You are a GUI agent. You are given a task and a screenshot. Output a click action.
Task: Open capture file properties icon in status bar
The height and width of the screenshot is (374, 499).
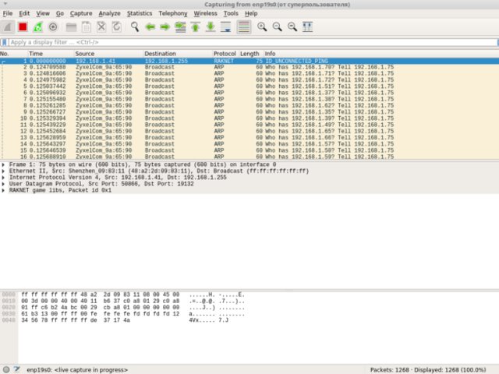tap(16, 369)
